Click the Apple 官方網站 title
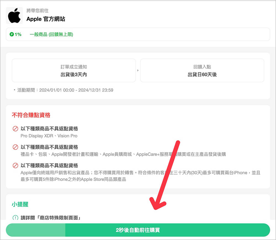The height and width of the screenshot is (240, 276). (46, 19)
